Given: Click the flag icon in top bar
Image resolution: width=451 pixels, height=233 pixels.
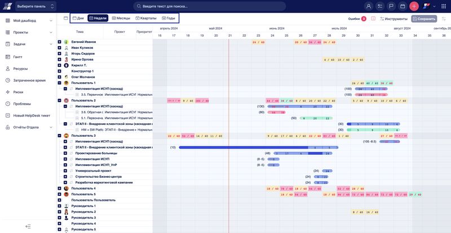Looking at the screenshot, I should click(x=391, y=6).
